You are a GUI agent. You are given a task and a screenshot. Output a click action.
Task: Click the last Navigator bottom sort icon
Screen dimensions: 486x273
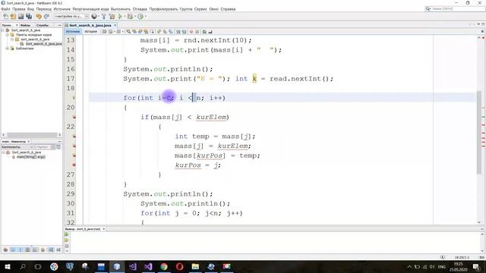pos(58,249)
